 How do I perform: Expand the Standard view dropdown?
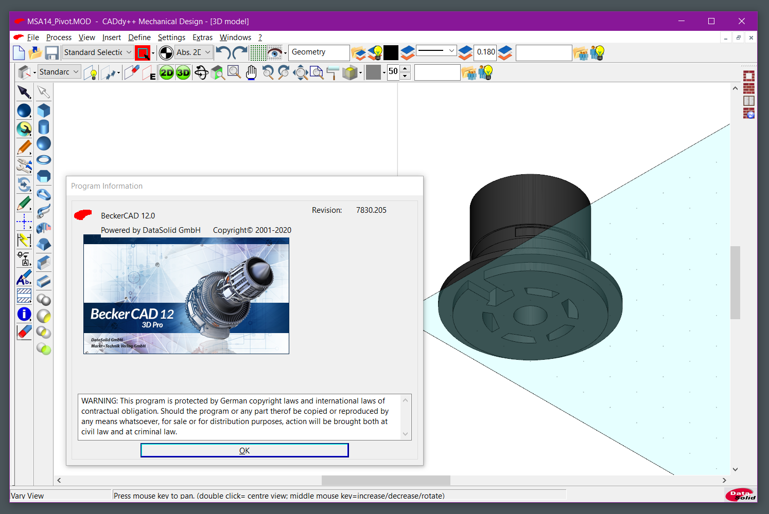(59, 72)
